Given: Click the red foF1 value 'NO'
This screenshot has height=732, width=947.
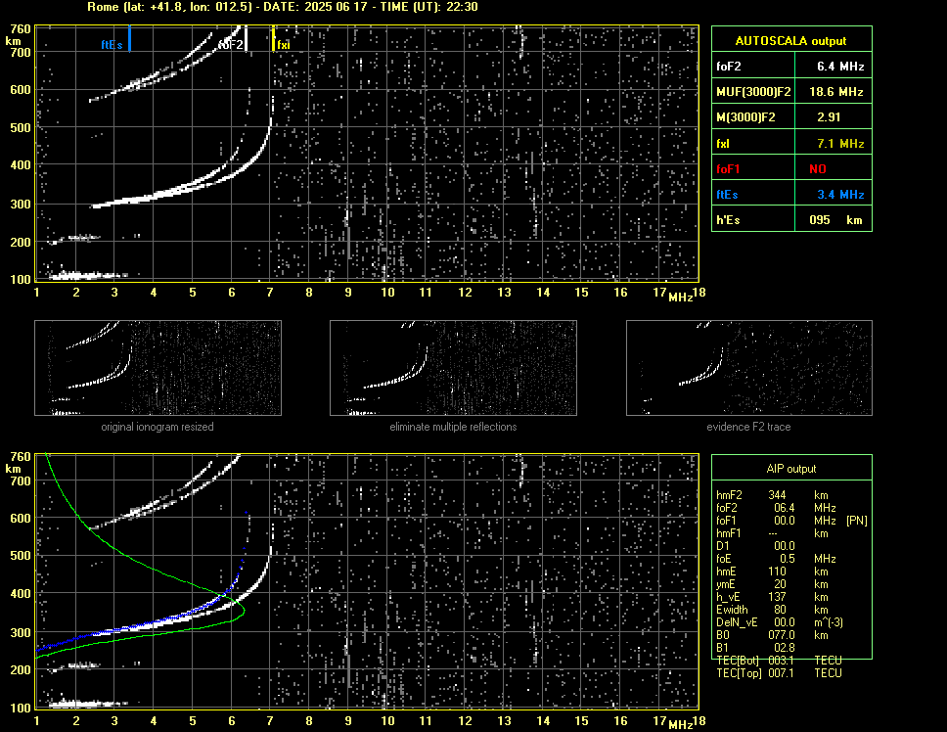Looking at the screenshot, I should point(818,169).
